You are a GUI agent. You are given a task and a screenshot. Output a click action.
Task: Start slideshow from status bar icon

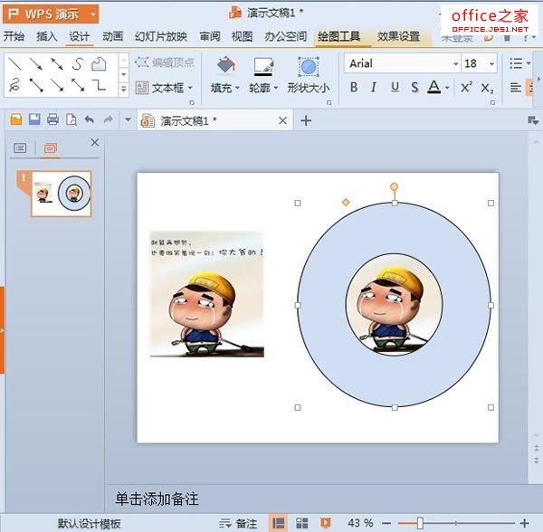(x=326, y=523)
